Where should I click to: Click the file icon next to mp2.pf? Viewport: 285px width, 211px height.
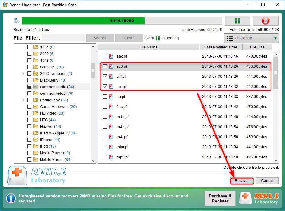tap(111, 157)
